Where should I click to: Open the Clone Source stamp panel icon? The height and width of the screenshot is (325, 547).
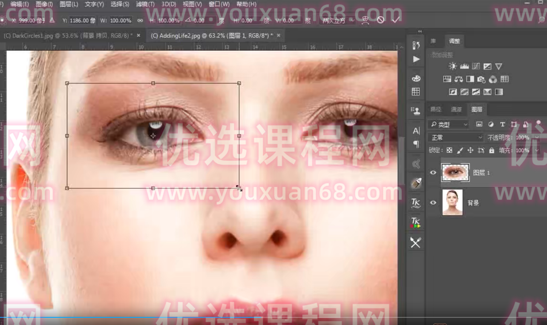[x=416, y=111]
